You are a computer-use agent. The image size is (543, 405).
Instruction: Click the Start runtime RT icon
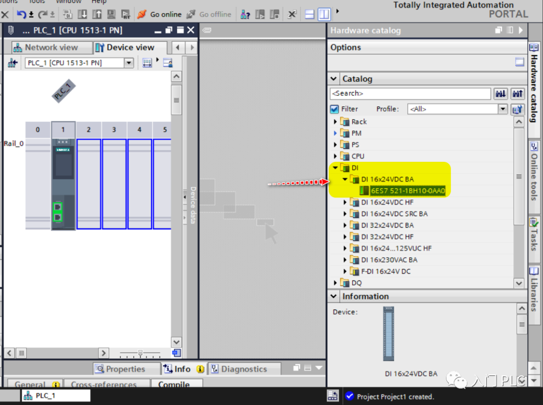pyautogui.click(x=125, y=14)
